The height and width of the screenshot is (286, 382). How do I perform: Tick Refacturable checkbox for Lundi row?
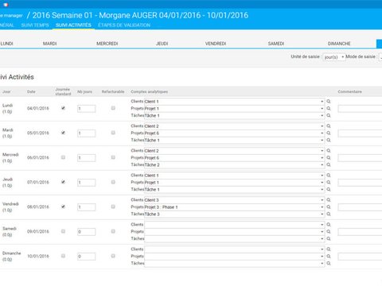[113, 108]
